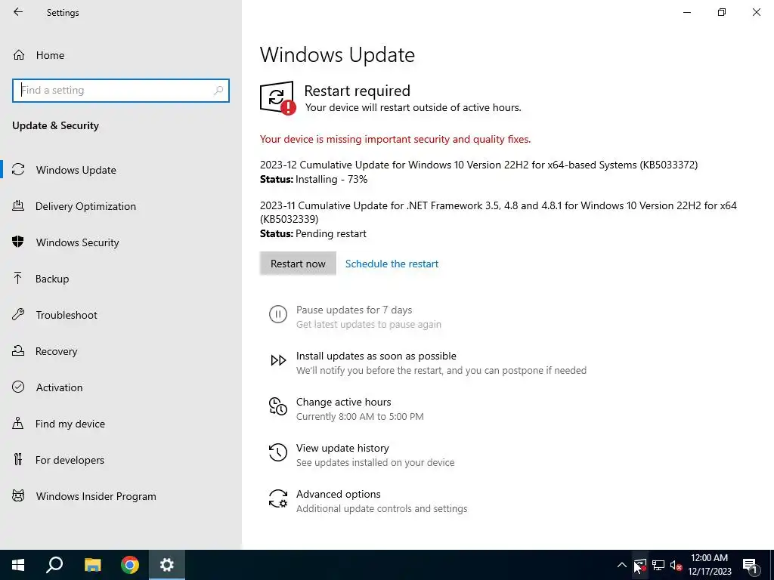The width and height of the screenshot is (774, 580).
Task: Click the Windows Insider cat icon
Action: [x=18, y=495]
